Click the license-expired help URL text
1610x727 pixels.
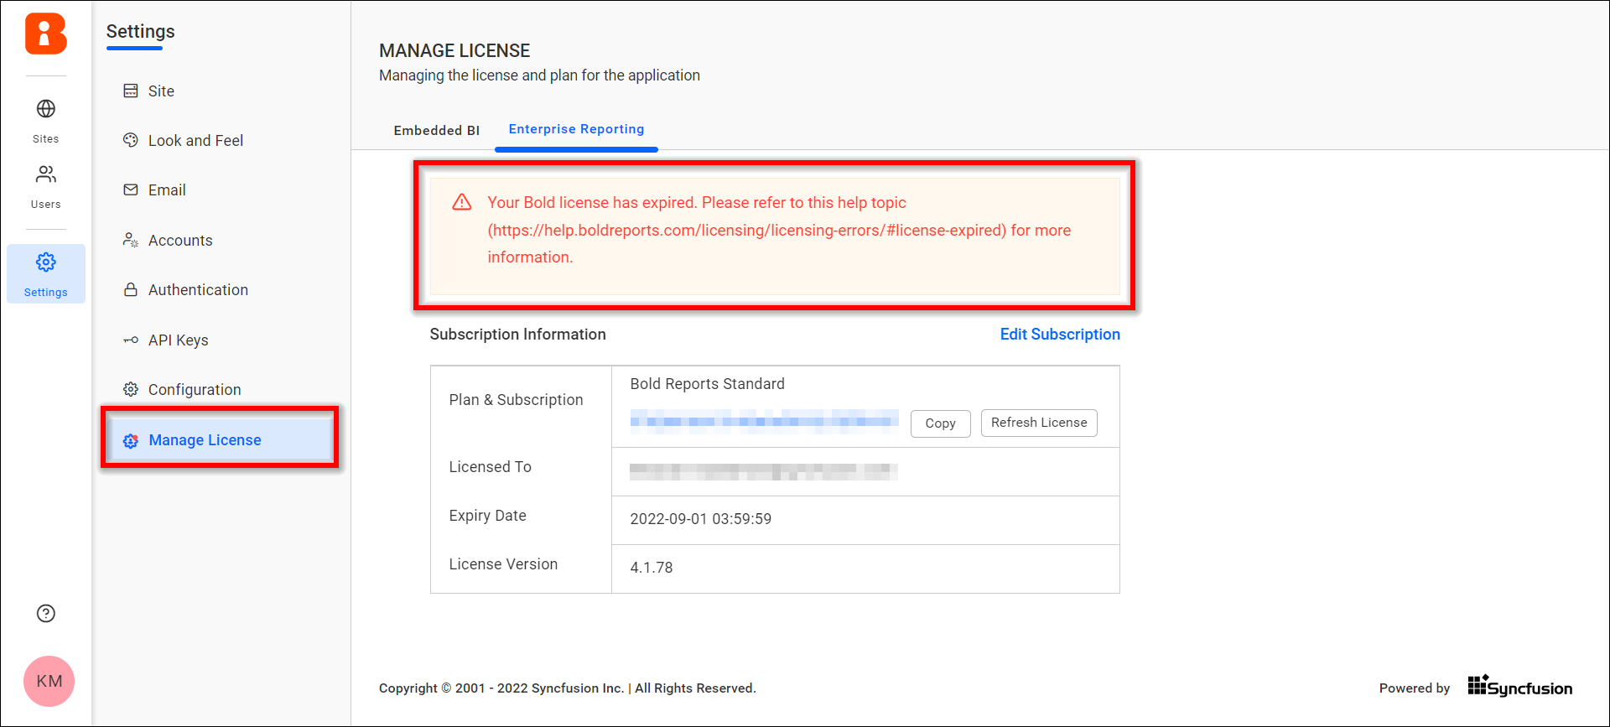click(747, 230)
